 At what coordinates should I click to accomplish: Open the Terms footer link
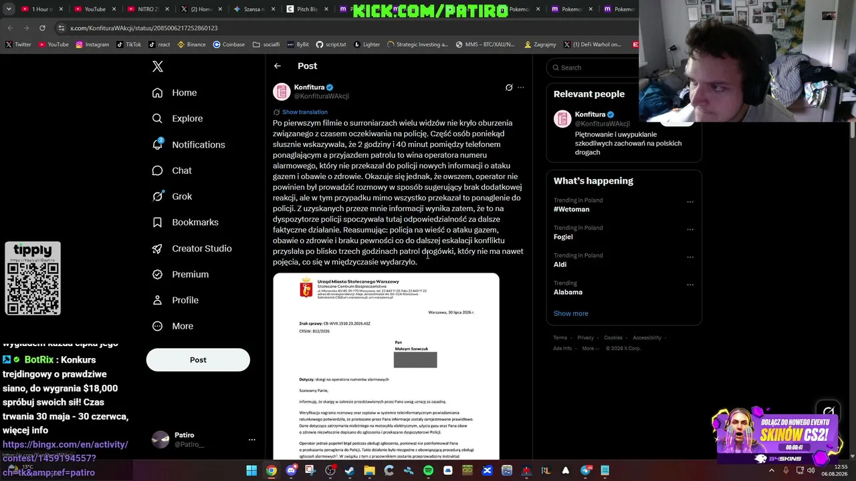[560, 338]
